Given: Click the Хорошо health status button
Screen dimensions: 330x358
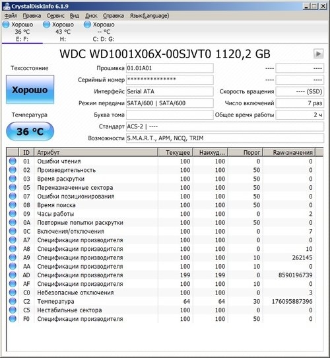Looking at the screenshot, I should tap(30, 90).
